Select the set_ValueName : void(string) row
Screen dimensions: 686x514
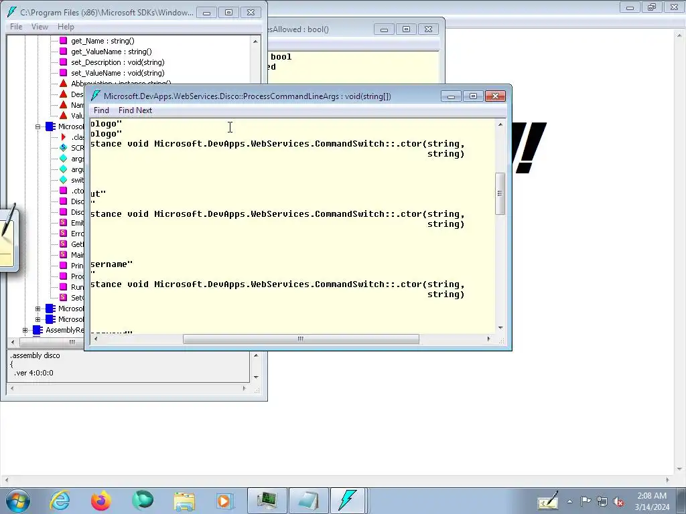(x=118, y=73)
